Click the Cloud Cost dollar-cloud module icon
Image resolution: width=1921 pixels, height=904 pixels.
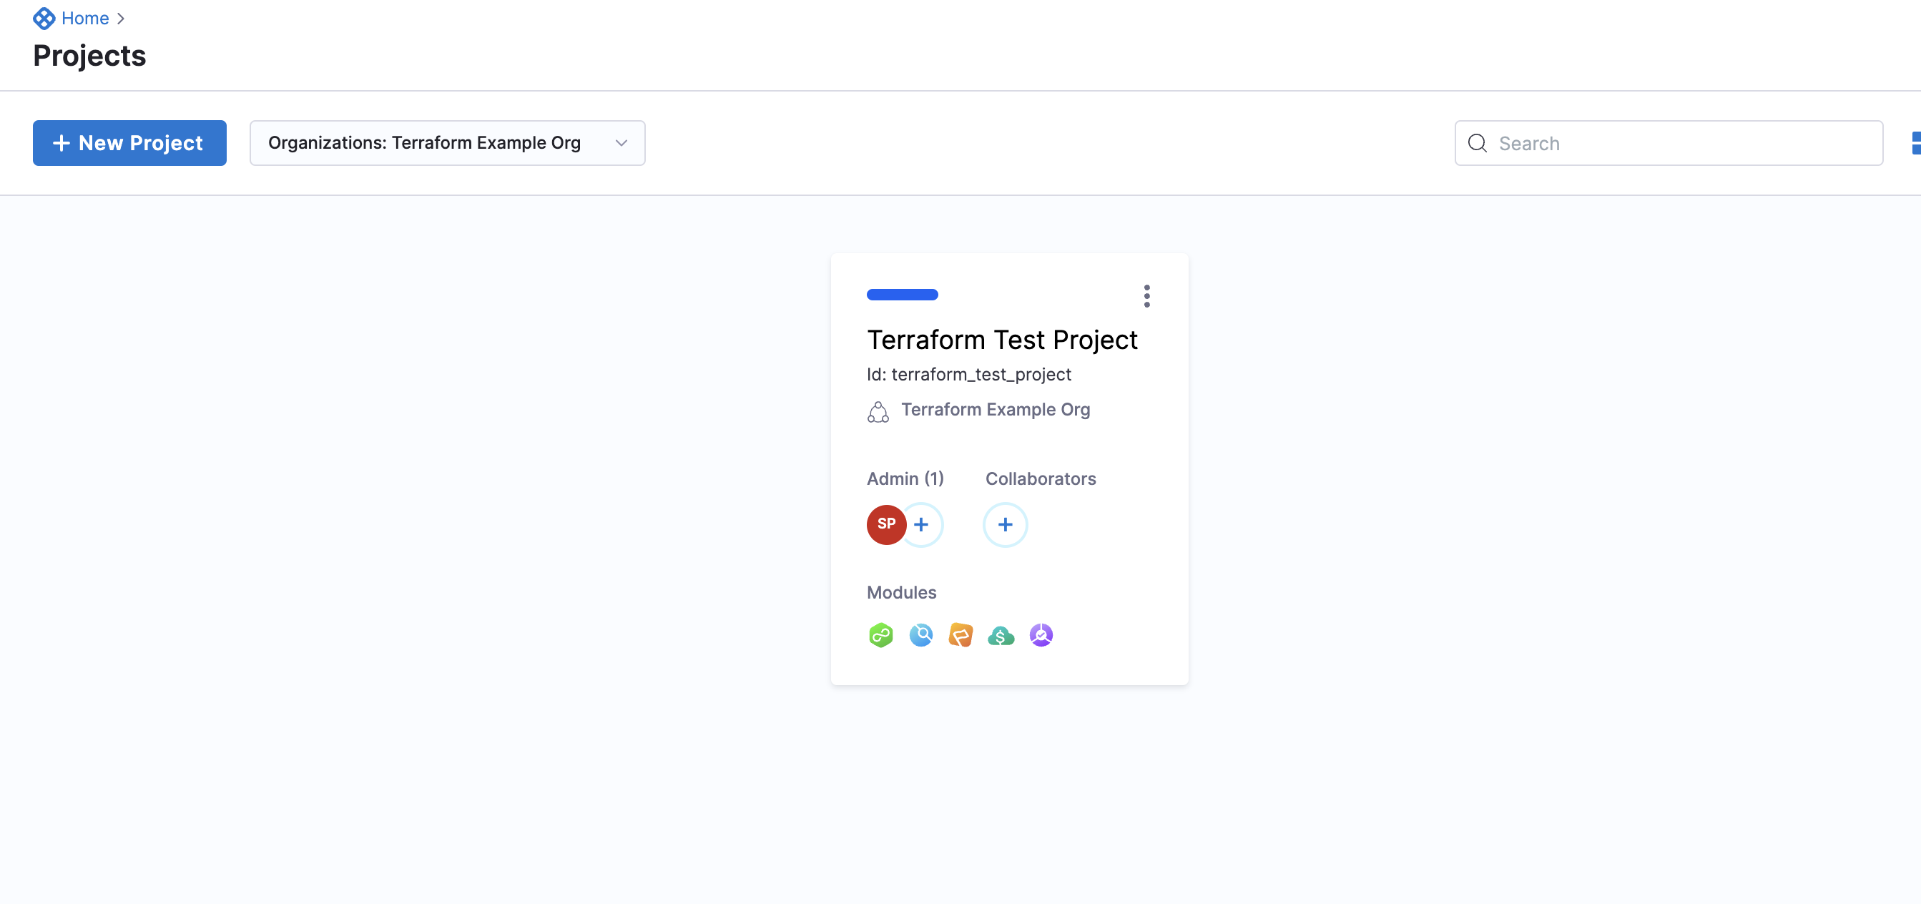point(1001,636)
